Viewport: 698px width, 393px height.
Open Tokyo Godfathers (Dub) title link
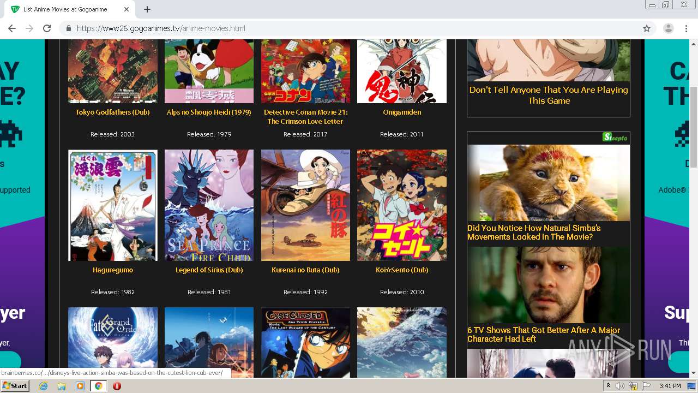(112, 112)
